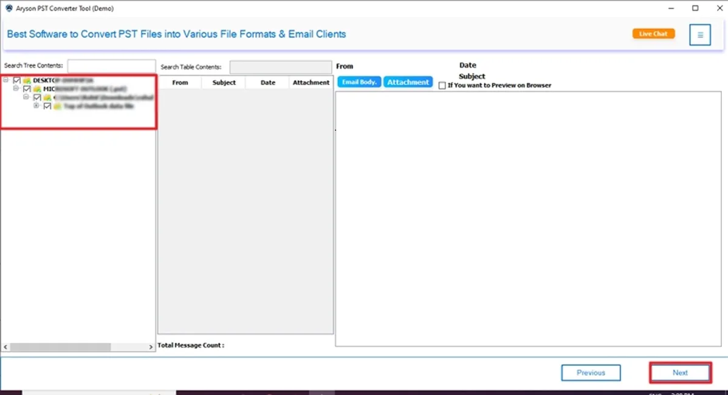Expand the Top of Outlook data file node
This screenshot has height=395, width=728.
(36, 106)
